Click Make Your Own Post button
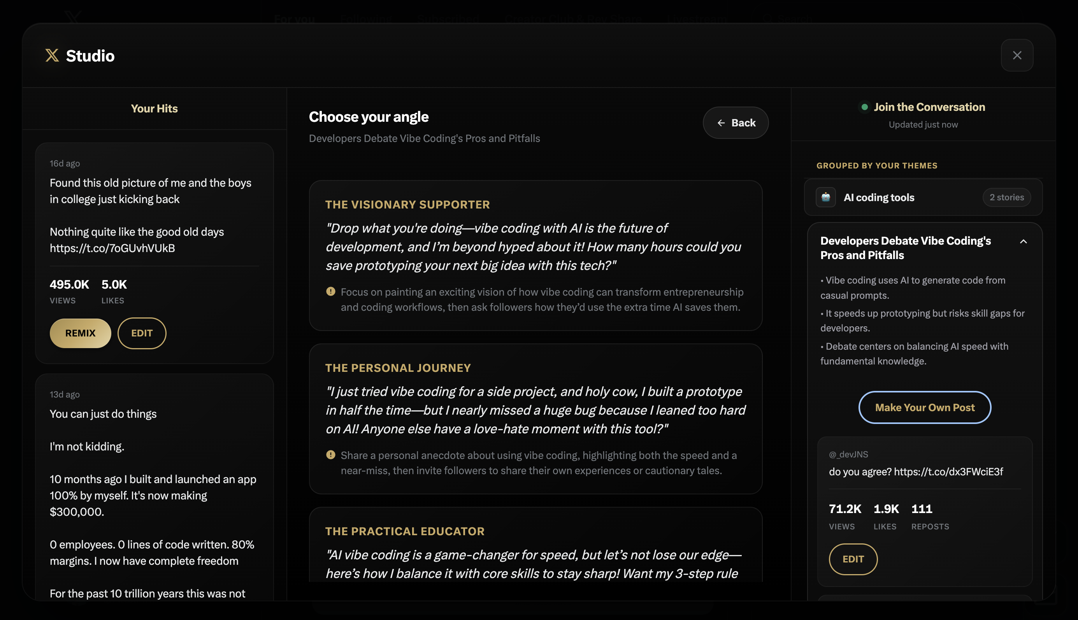 (924, 408)
